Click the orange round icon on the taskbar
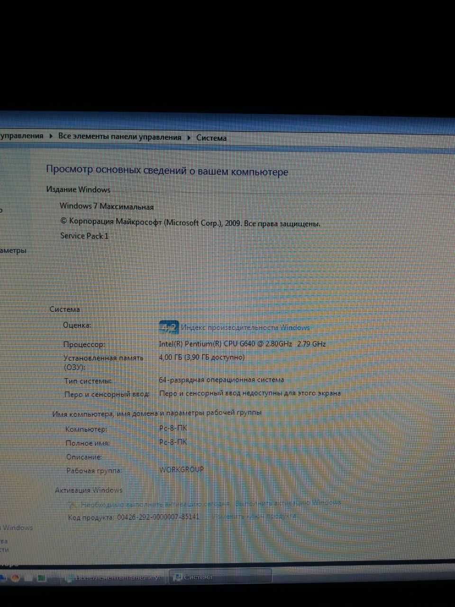Viewport: 455px width, 607px height. [x=15, y=578]
